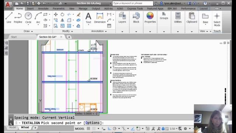
Task: Add a new drawing tab with plus
Action: click(69, 37)
